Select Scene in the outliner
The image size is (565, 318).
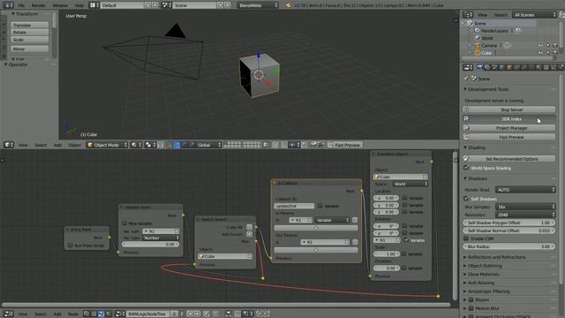(479, 23)
